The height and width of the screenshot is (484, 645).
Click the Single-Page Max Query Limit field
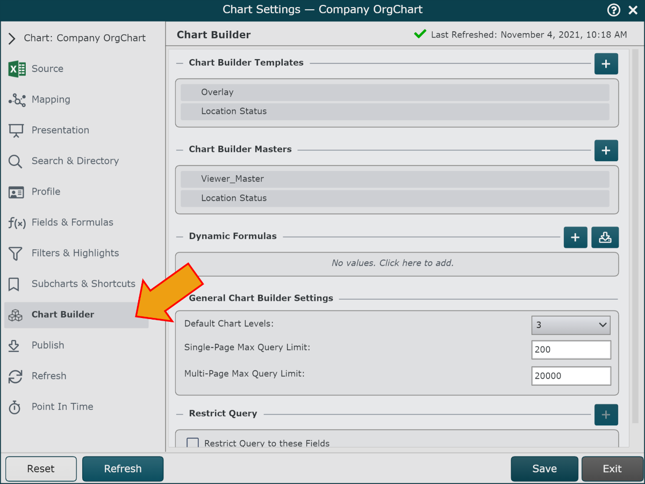click(571, 350)
